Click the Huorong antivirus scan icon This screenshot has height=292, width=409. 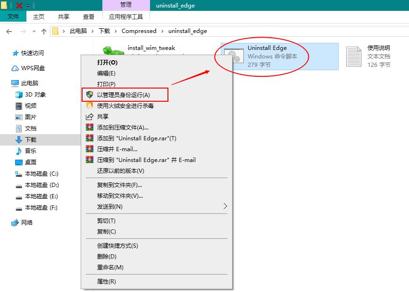point(90,105)
